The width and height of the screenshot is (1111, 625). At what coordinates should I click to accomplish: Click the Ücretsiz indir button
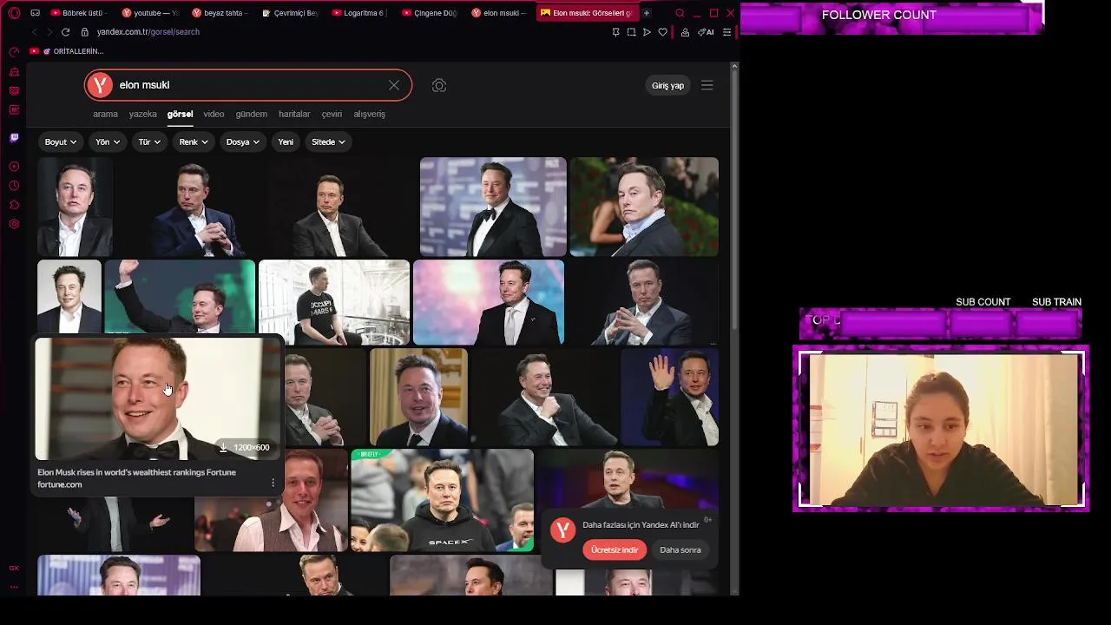pyautogui.click(x=615, y=549)
